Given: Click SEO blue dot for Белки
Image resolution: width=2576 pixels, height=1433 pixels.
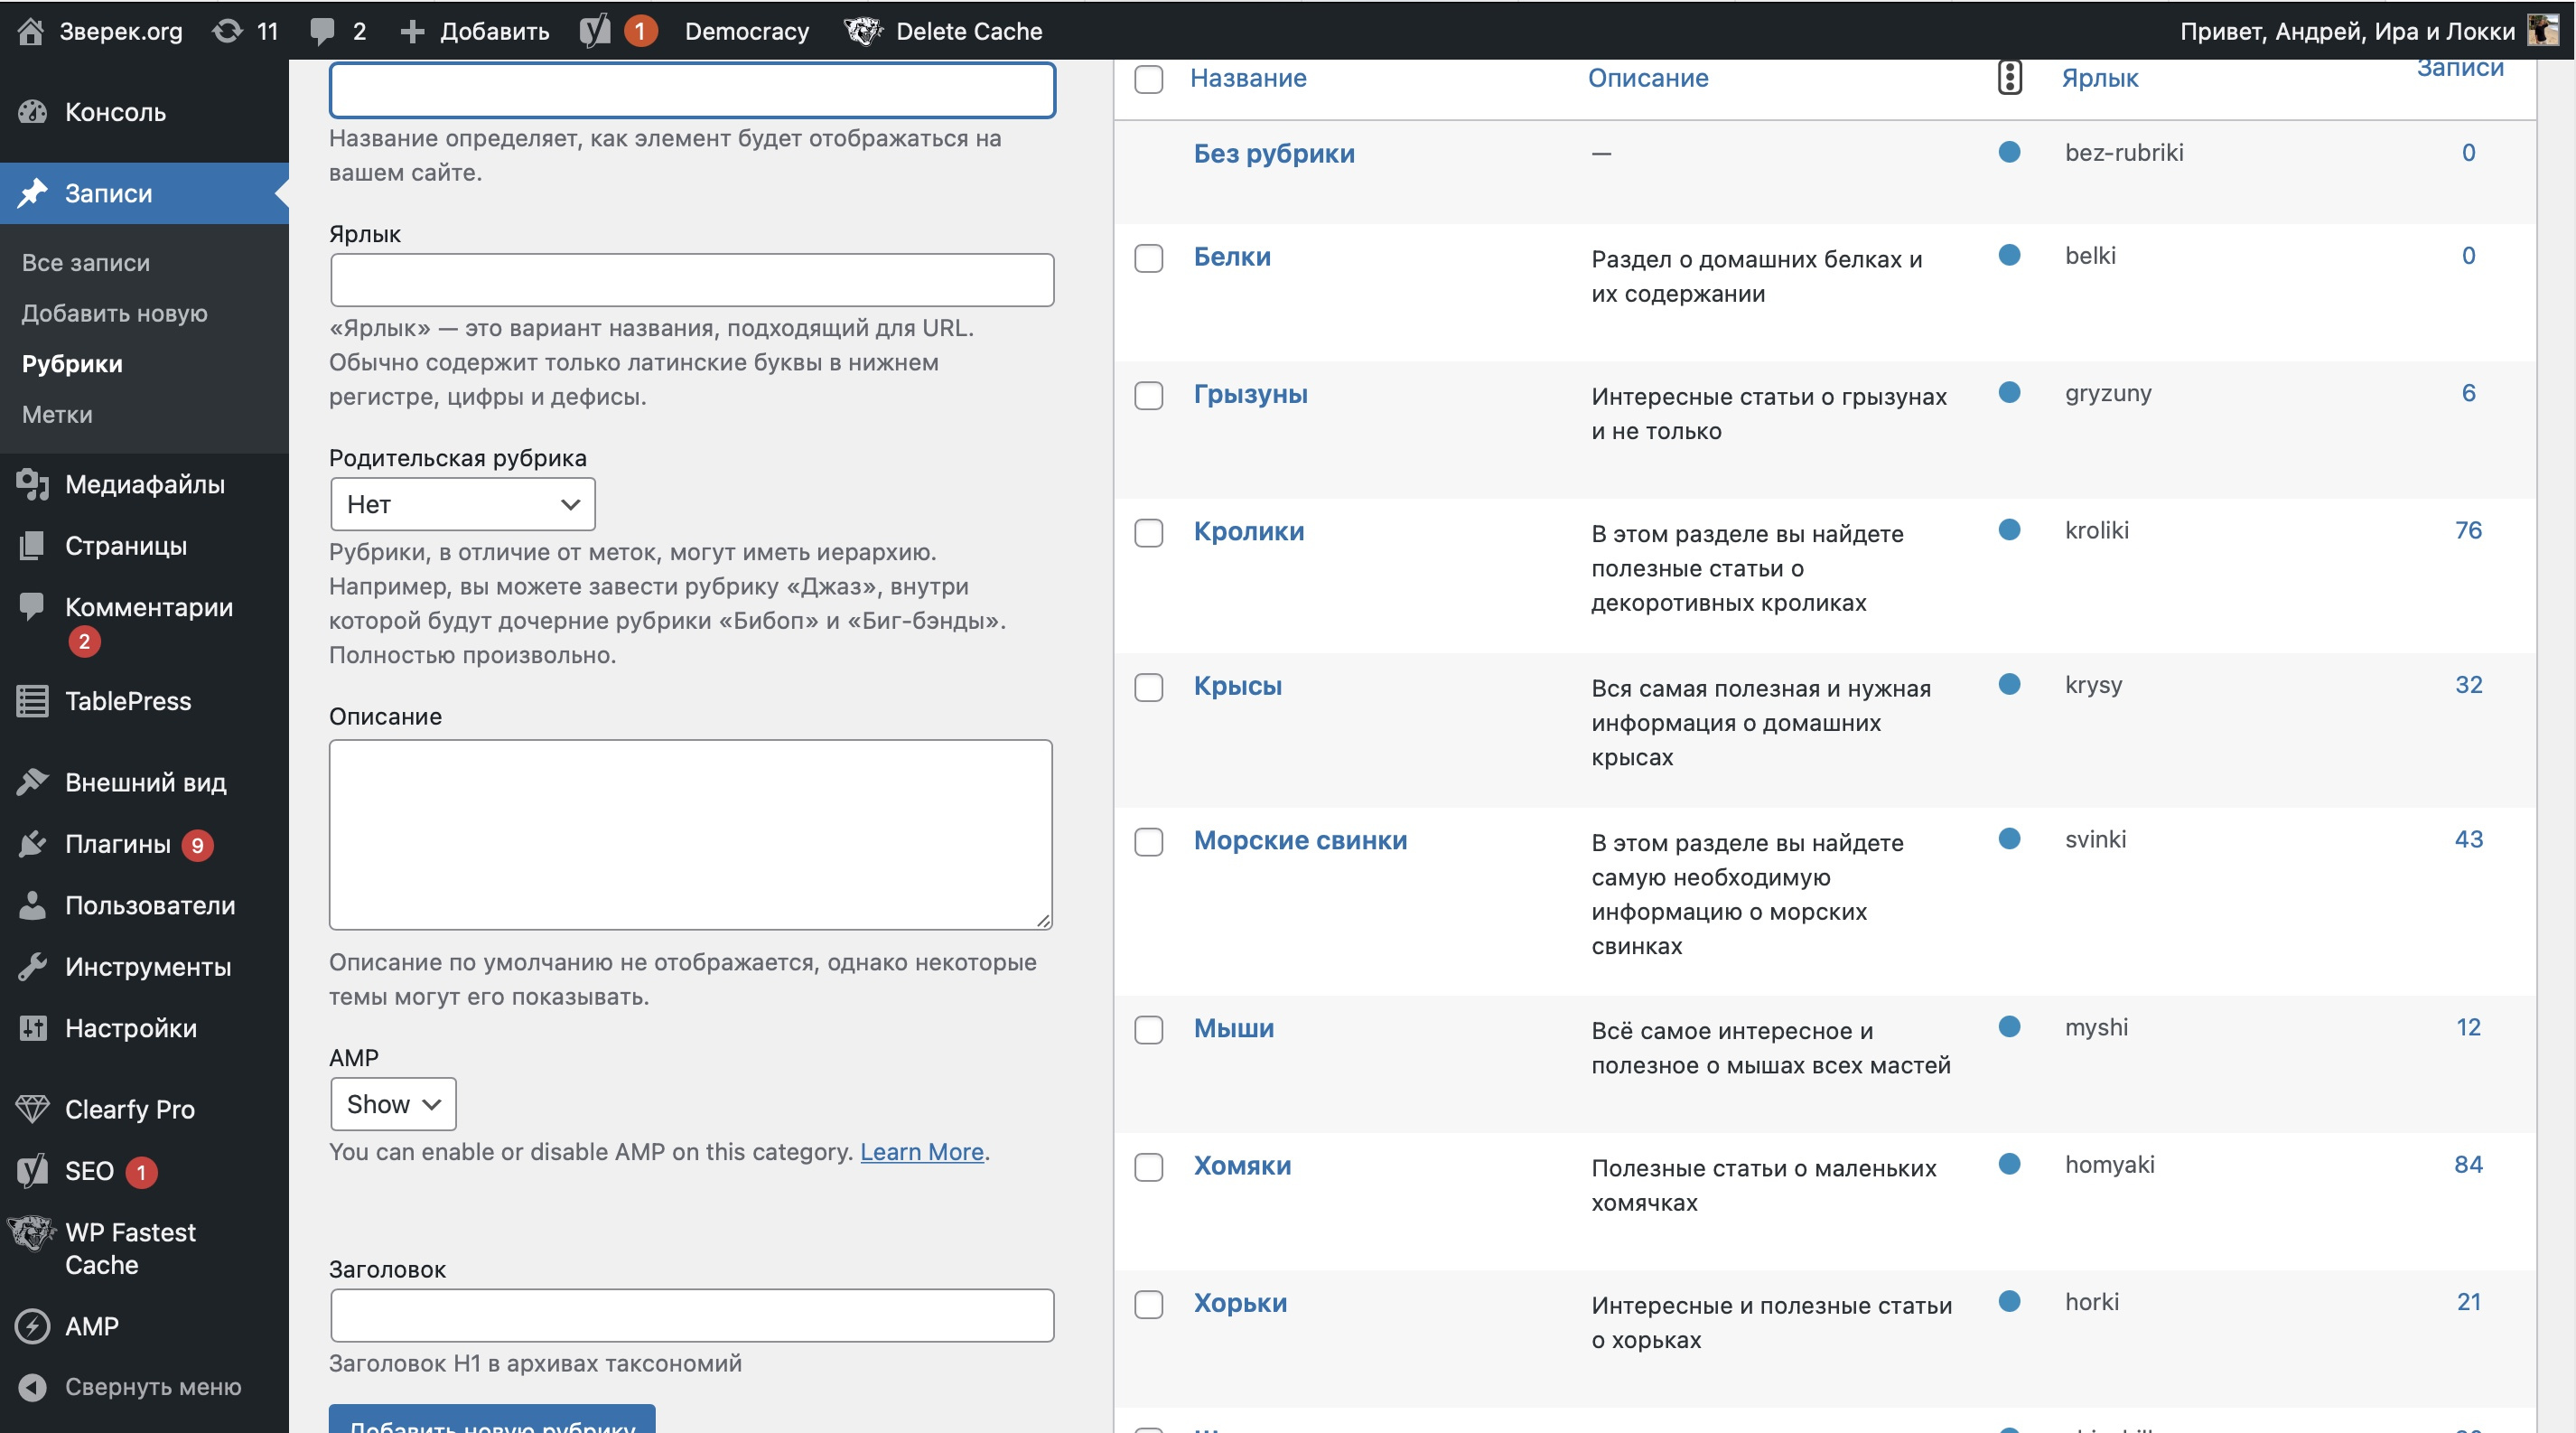Looking at the screenshot, I should (x=2009, y=255).
